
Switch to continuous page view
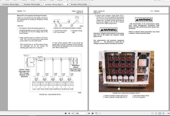coord(156,113)
